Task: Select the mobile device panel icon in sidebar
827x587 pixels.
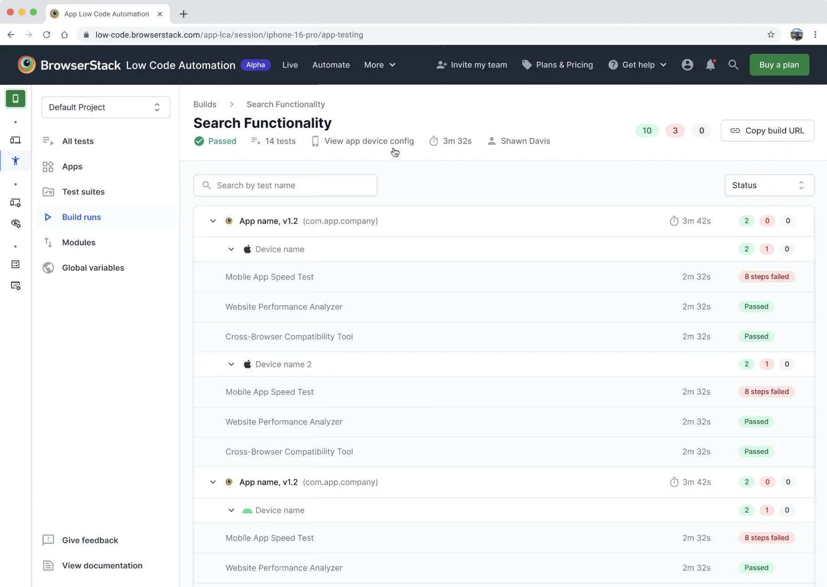Action: coord(15,98)
